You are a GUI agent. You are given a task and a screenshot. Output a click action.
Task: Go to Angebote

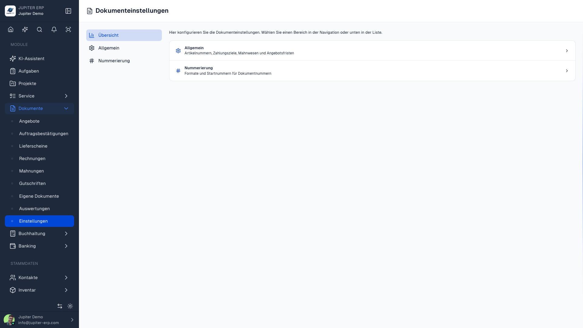pos(39,121)
